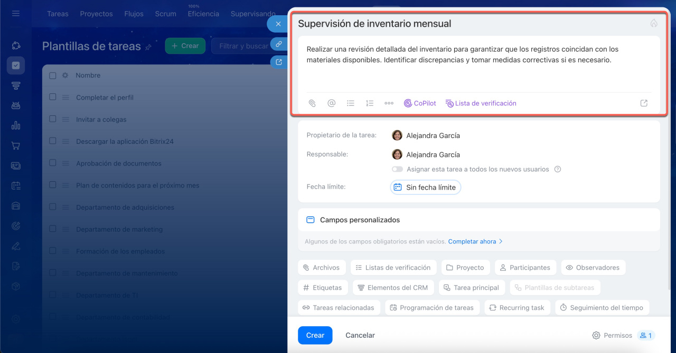Mark task as high priority flame icon
Image resolution: width=676 pixels, height=353 pixels.
(654, 24)
